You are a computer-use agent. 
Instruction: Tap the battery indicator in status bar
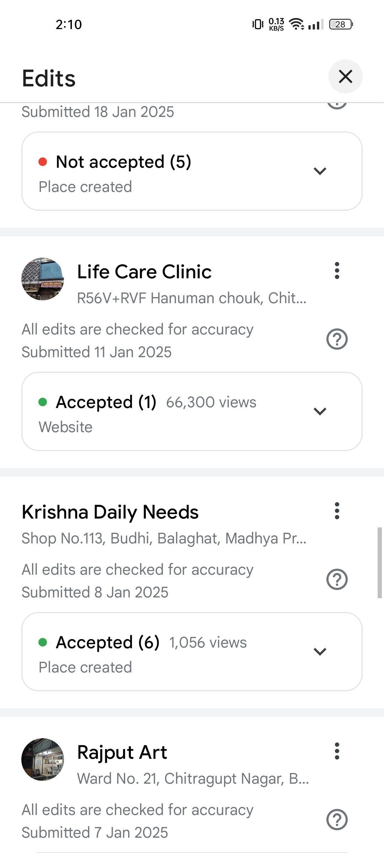tap(341, 24)
